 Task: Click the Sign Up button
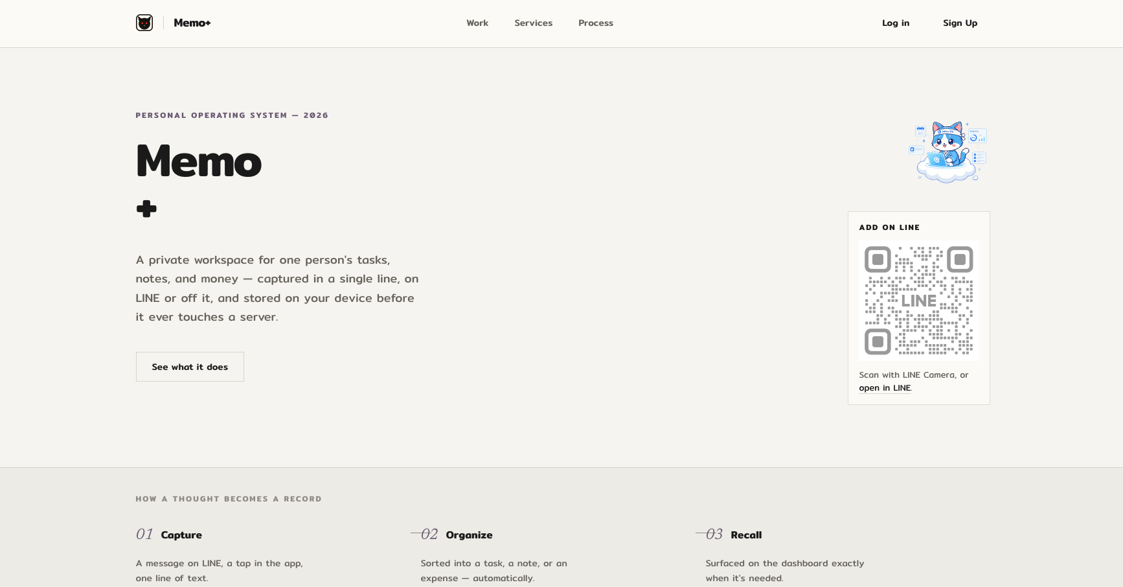[x=960, y=23]
